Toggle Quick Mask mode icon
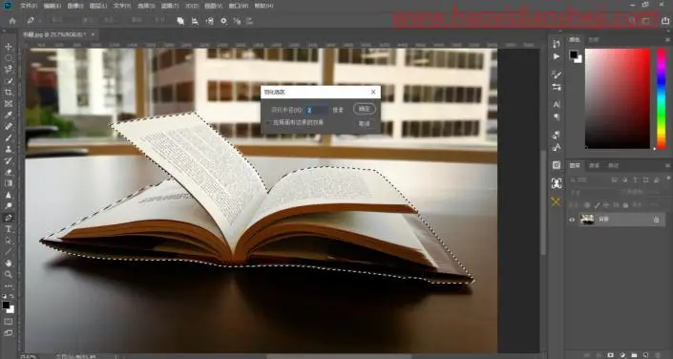The width and height of the screenshot is (673, 359). [x=9, y=321]
